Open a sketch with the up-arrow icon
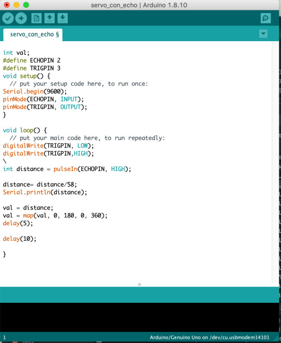 click(x=49, y=18)
